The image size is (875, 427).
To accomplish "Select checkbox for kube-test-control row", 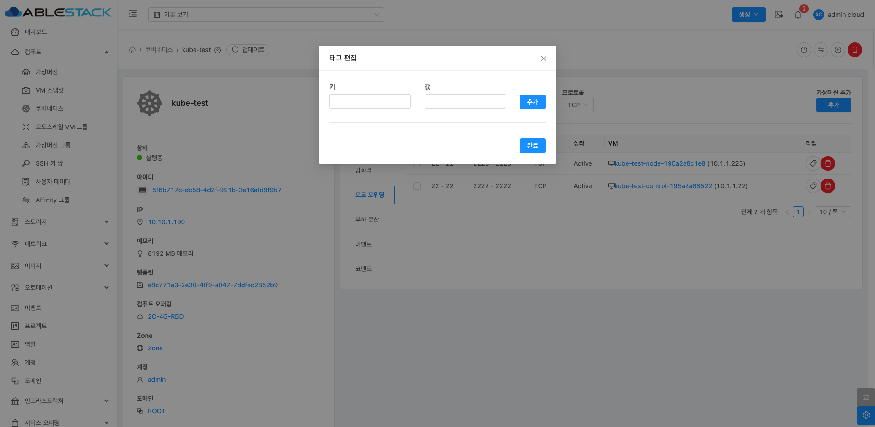I will (x=417, y=186).
